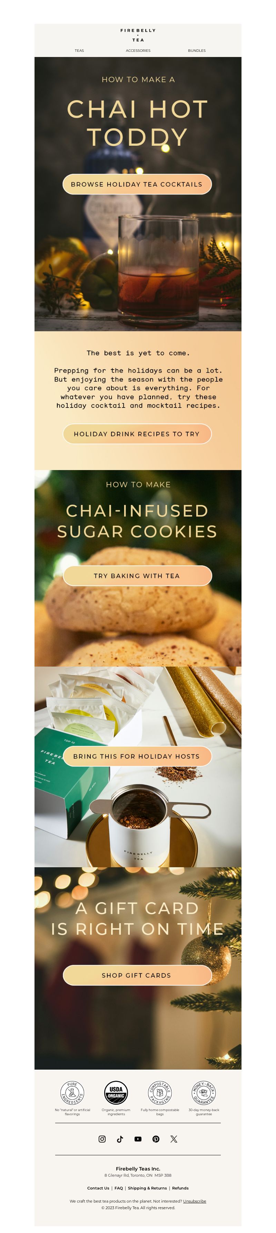Image resolution: width=276 pixels, height=1233 pixels.
Task: Click the Shop Gift Cards button
Action: pyautogui.click(x=137, y=975)
